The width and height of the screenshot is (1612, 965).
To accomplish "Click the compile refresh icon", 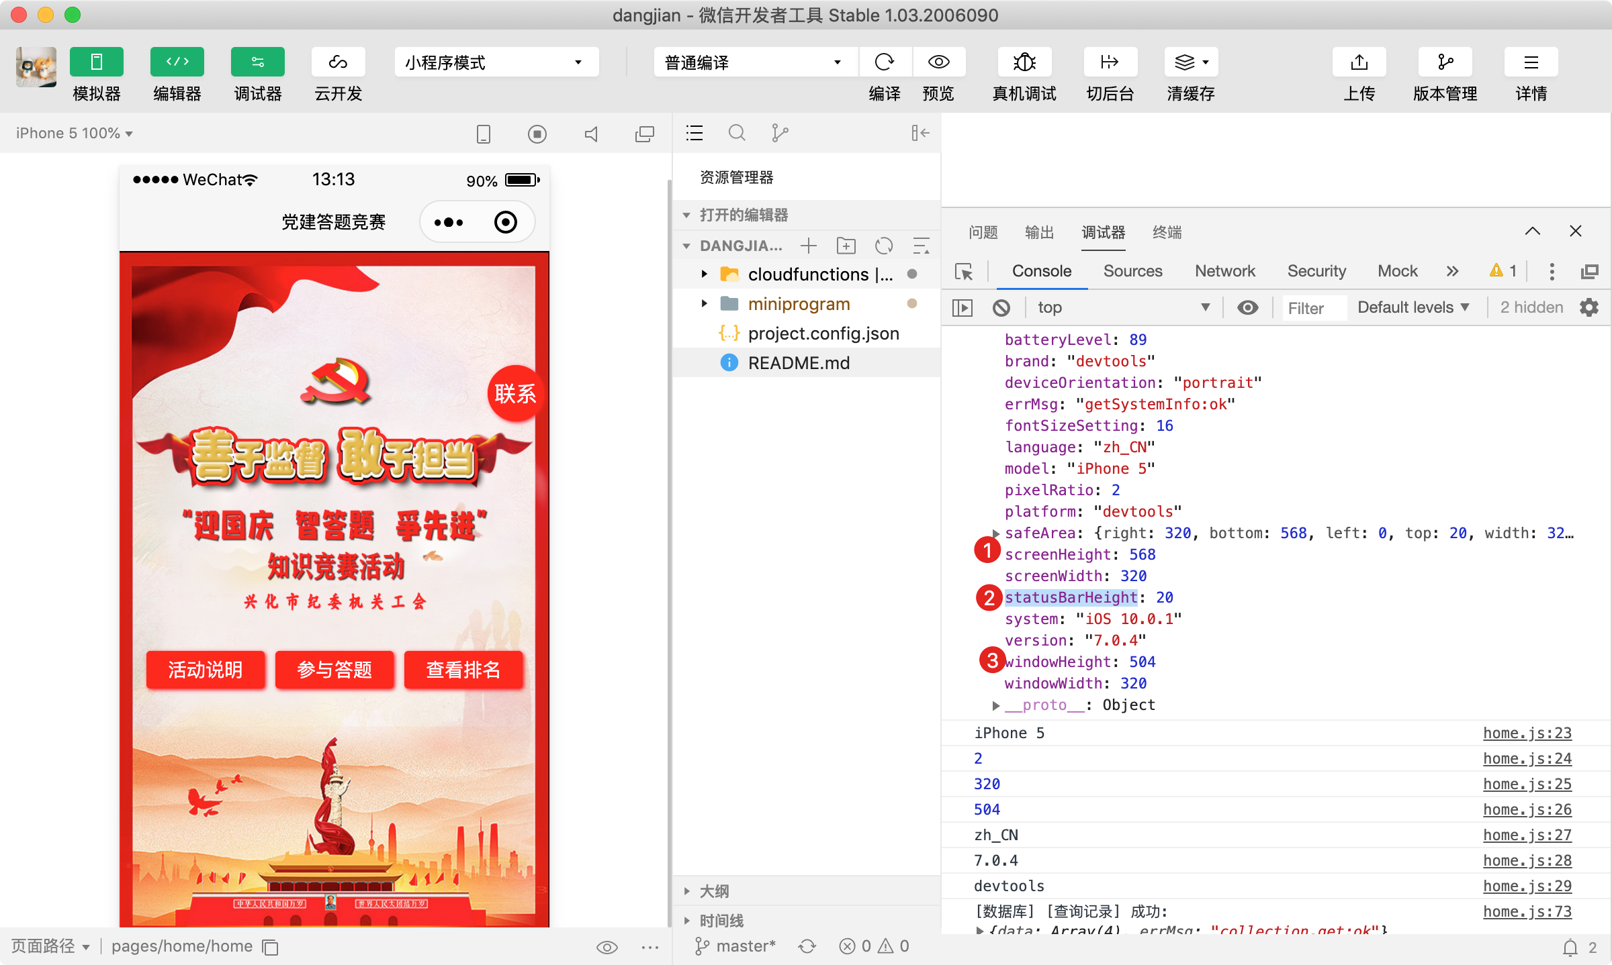I will click(x=884, y=62).
